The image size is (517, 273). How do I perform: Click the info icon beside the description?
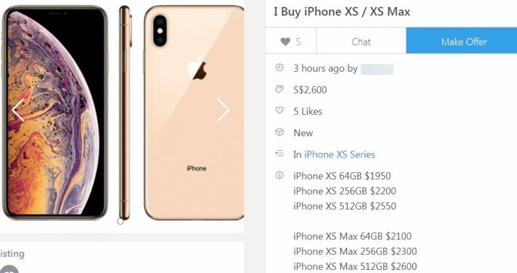pyautogui.click(x=279, y=175)
